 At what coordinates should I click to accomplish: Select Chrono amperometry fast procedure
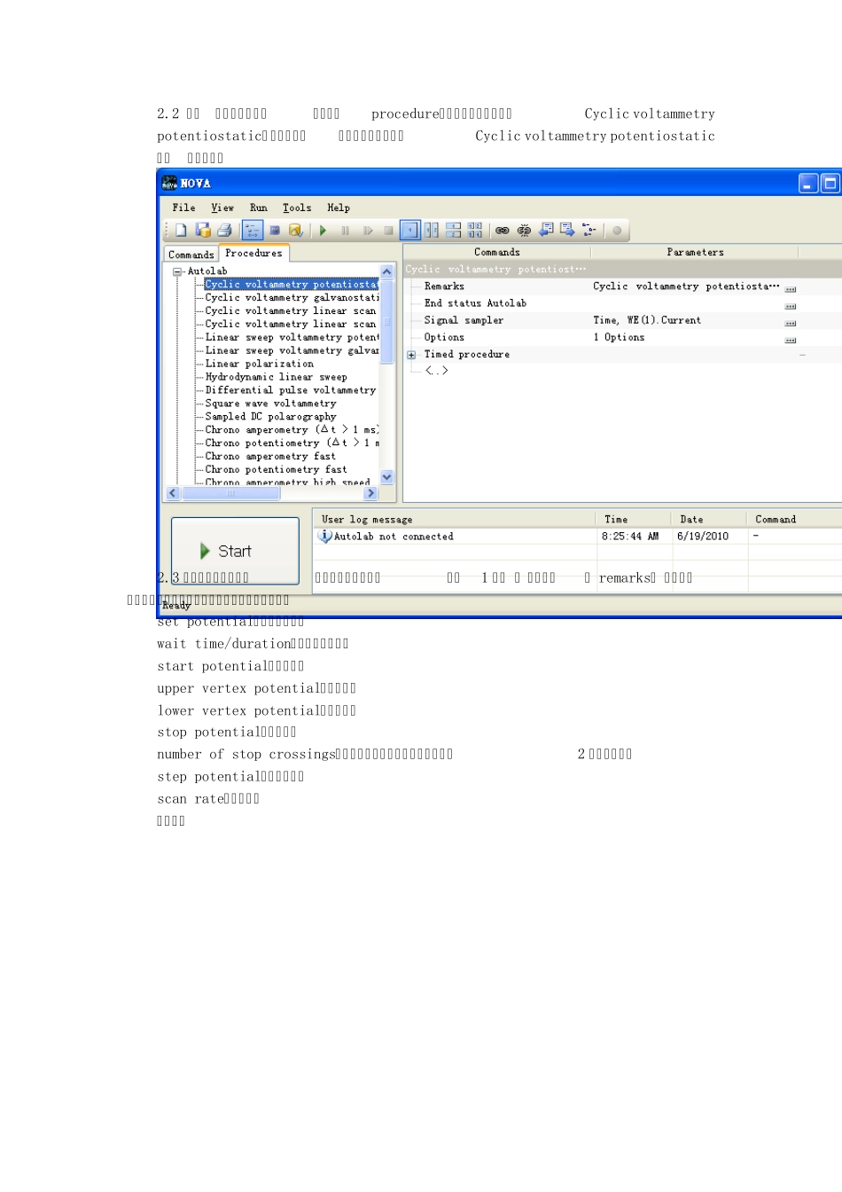270,457
